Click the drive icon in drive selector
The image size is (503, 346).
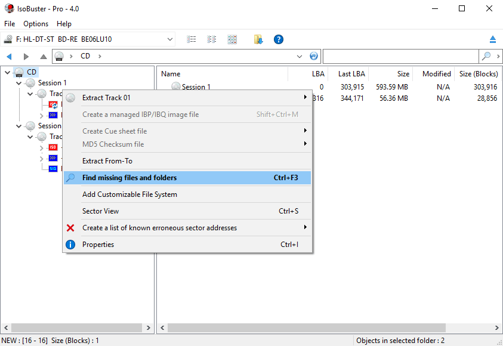8,39
